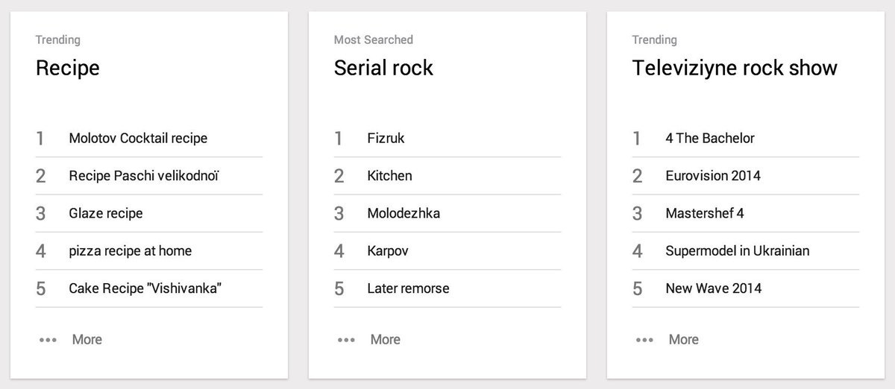This screenshot has width=895, height=389.
Task: Open Molotov Cocktail recipe result
Action: [138, 139]
